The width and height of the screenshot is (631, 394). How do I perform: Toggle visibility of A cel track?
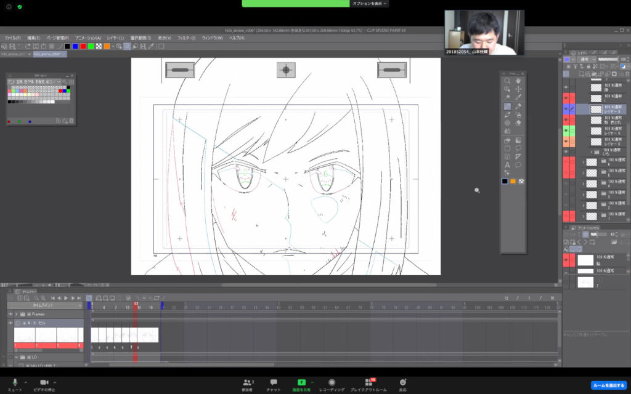(x=10, y=323)
